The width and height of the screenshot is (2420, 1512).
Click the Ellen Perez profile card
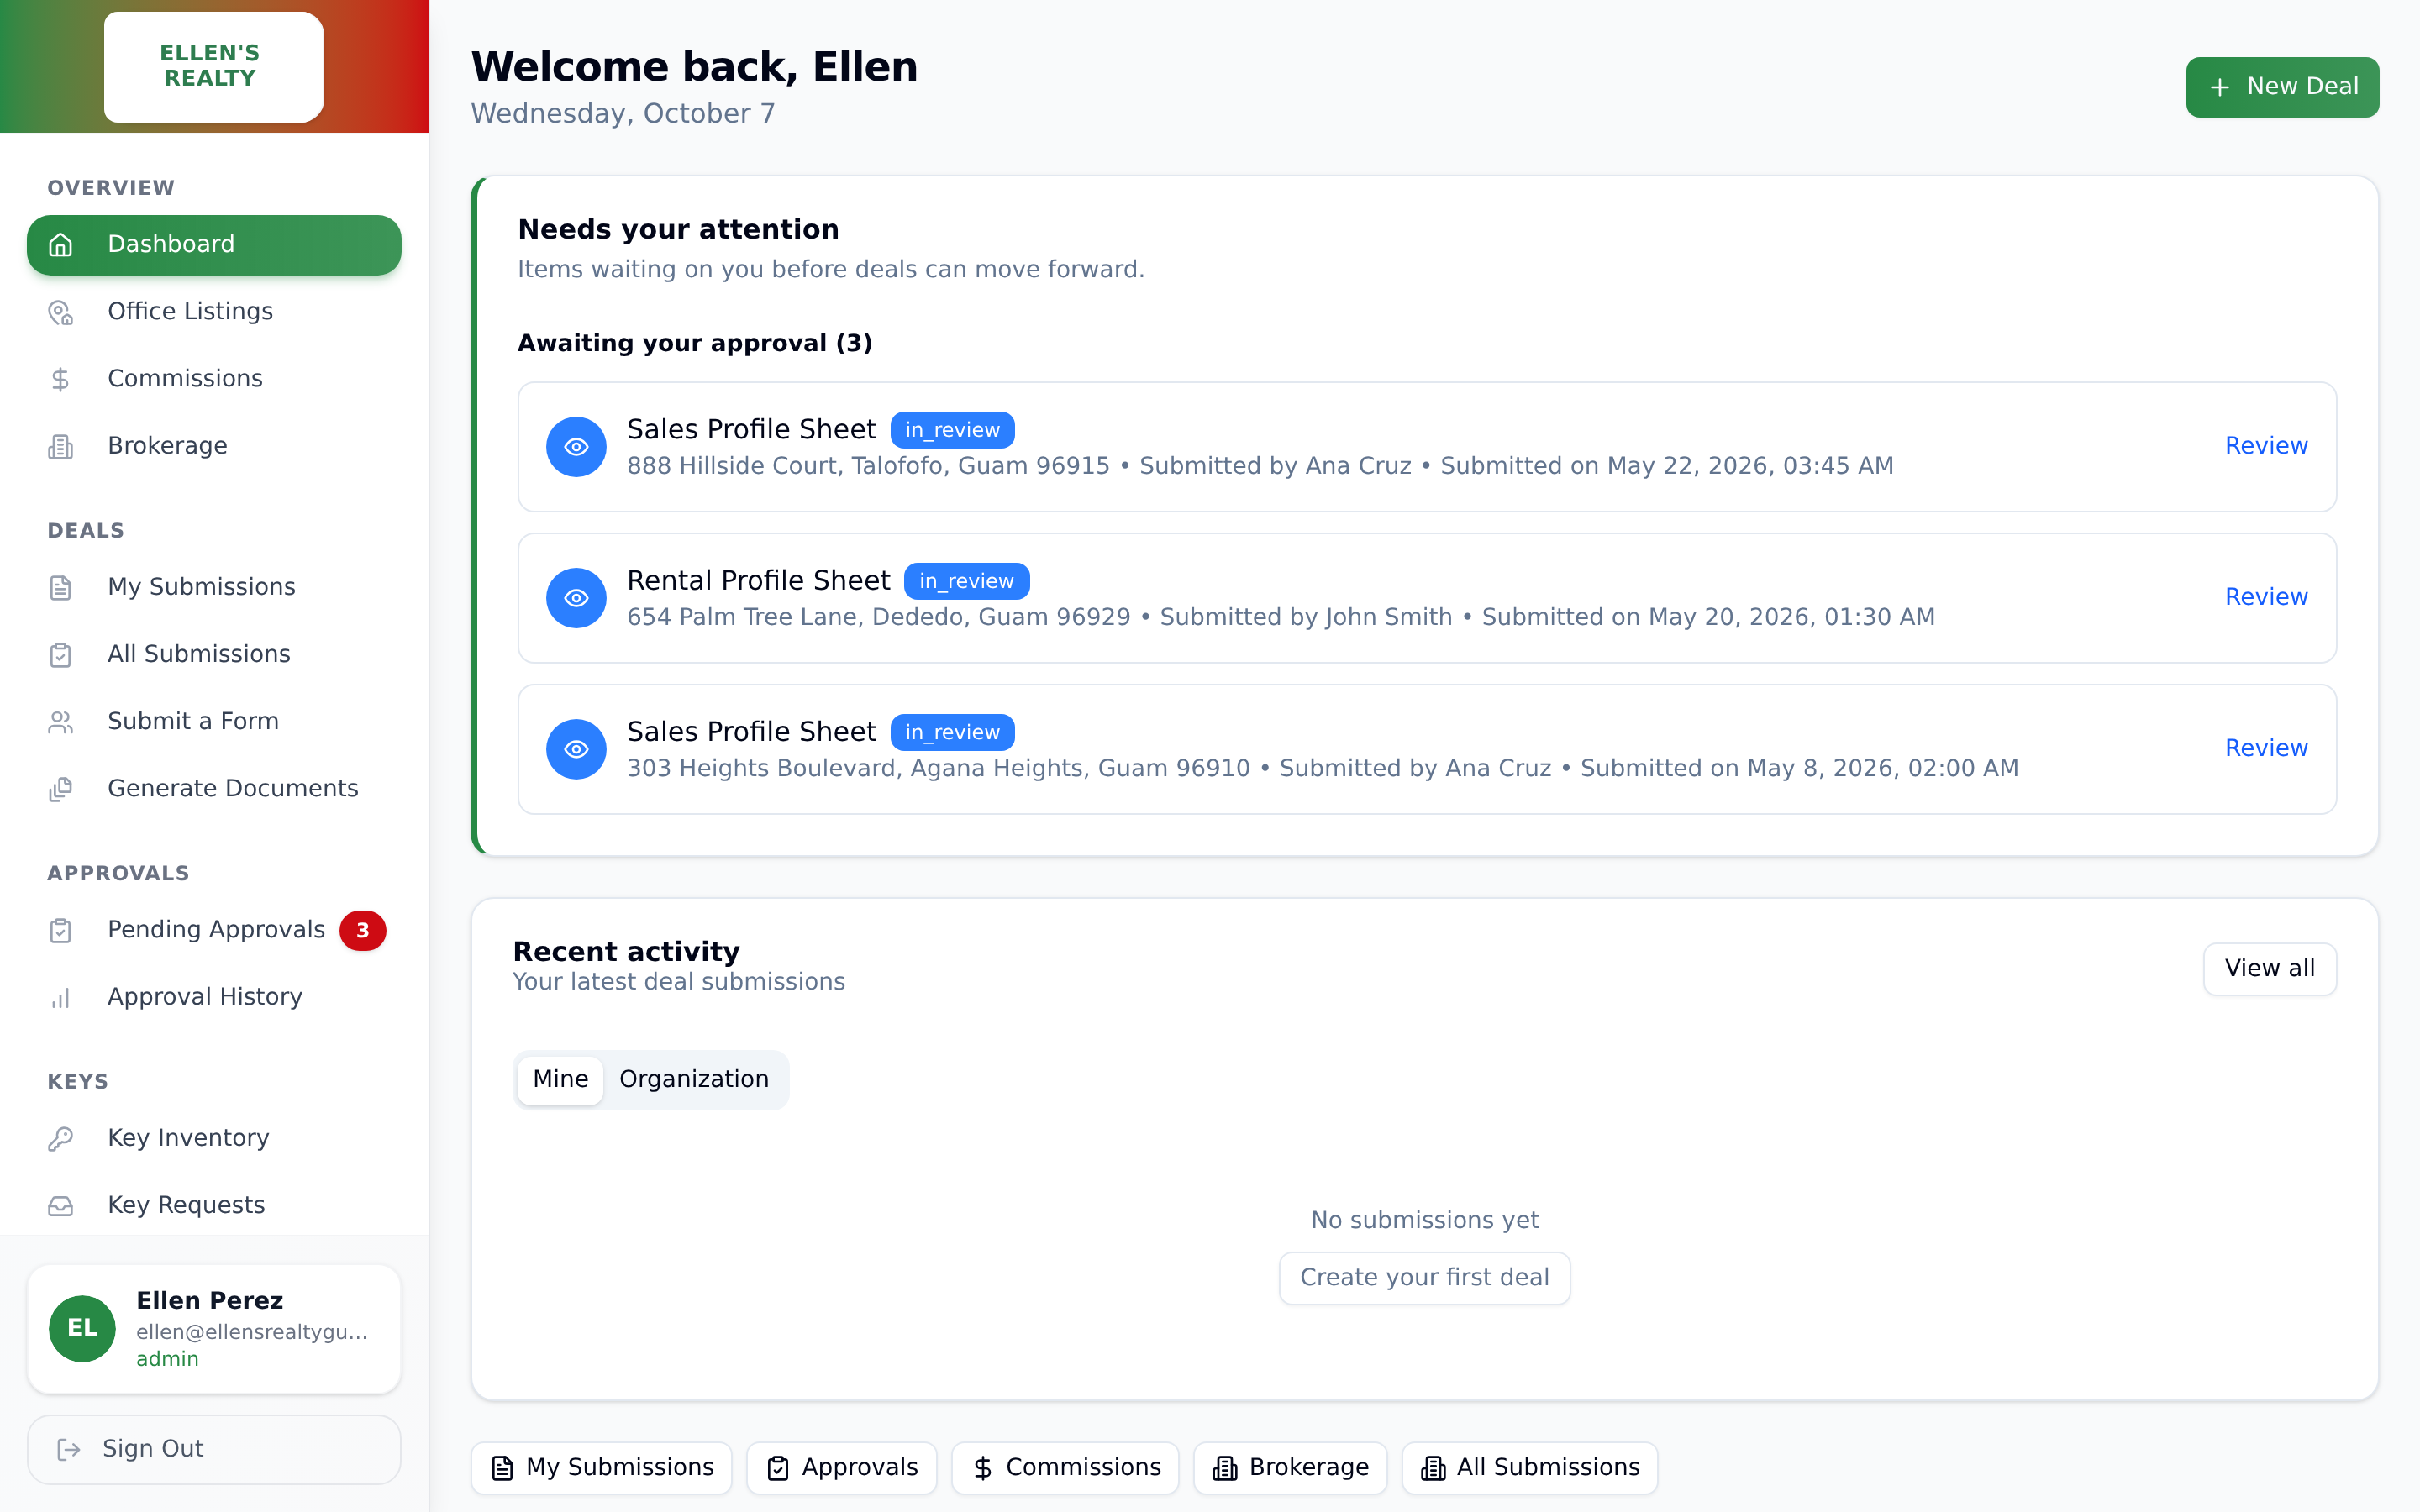(x=214, y=1329)
